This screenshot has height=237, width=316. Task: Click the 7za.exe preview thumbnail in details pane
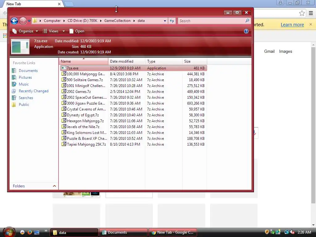tap(20, 47)
